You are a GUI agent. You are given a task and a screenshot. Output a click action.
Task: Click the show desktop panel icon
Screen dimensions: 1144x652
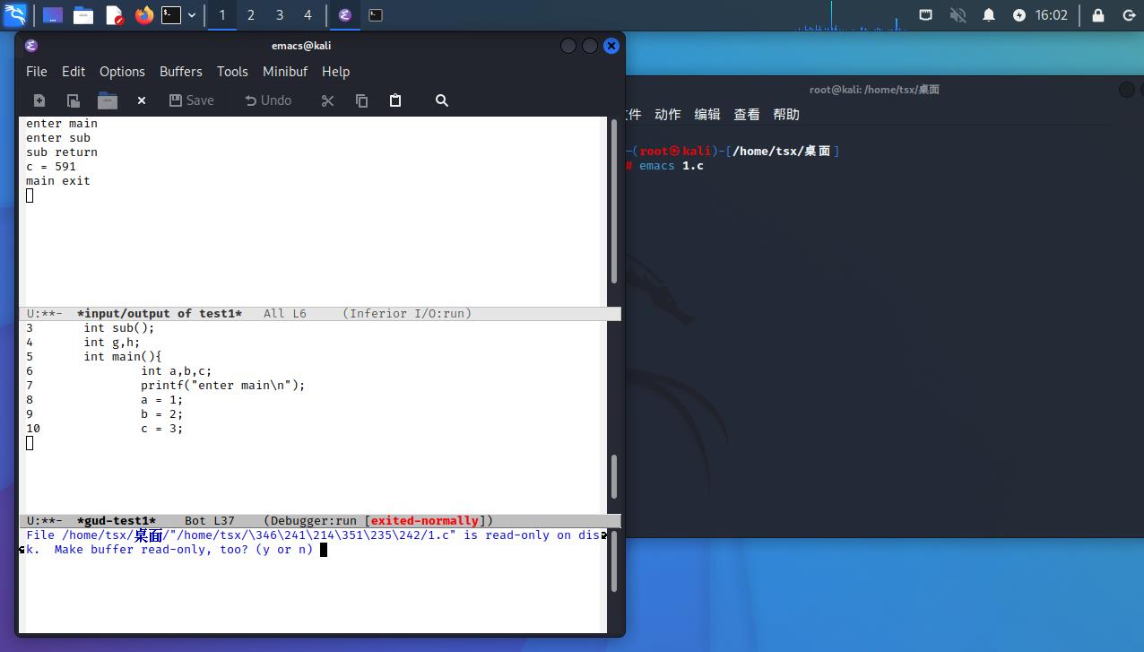click(x=53, y=15)
